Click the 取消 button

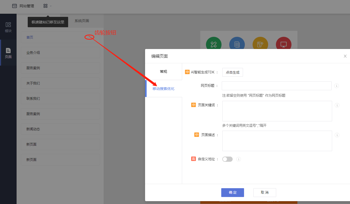point(265,193)
